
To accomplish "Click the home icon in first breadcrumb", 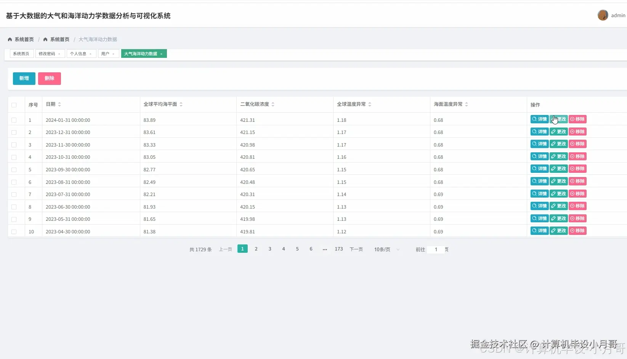I will point(10,39).
